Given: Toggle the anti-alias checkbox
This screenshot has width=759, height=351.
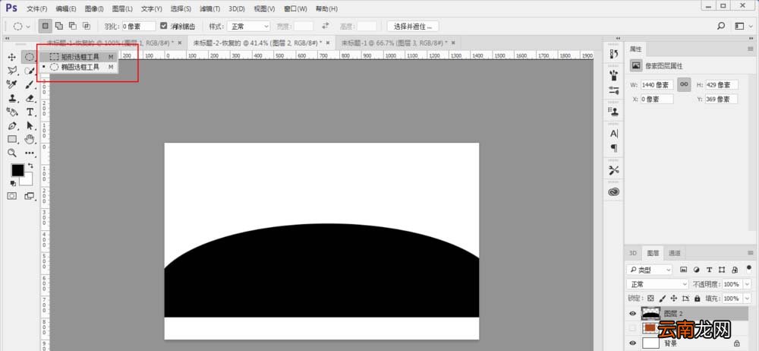Looking at the screenshot, I should point(164,26).
